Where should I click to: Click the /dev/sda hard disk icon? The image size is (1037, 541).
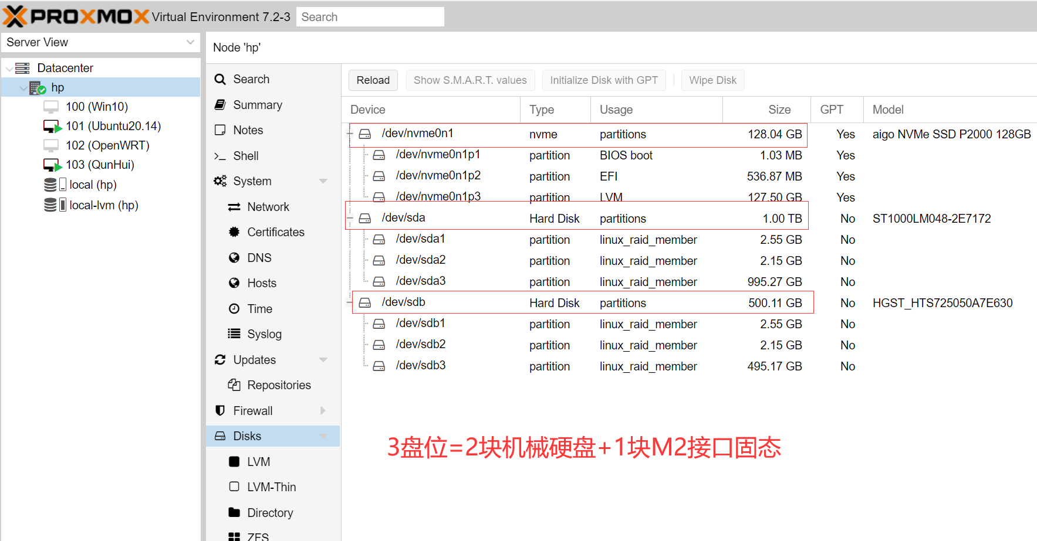pos(365,218)
